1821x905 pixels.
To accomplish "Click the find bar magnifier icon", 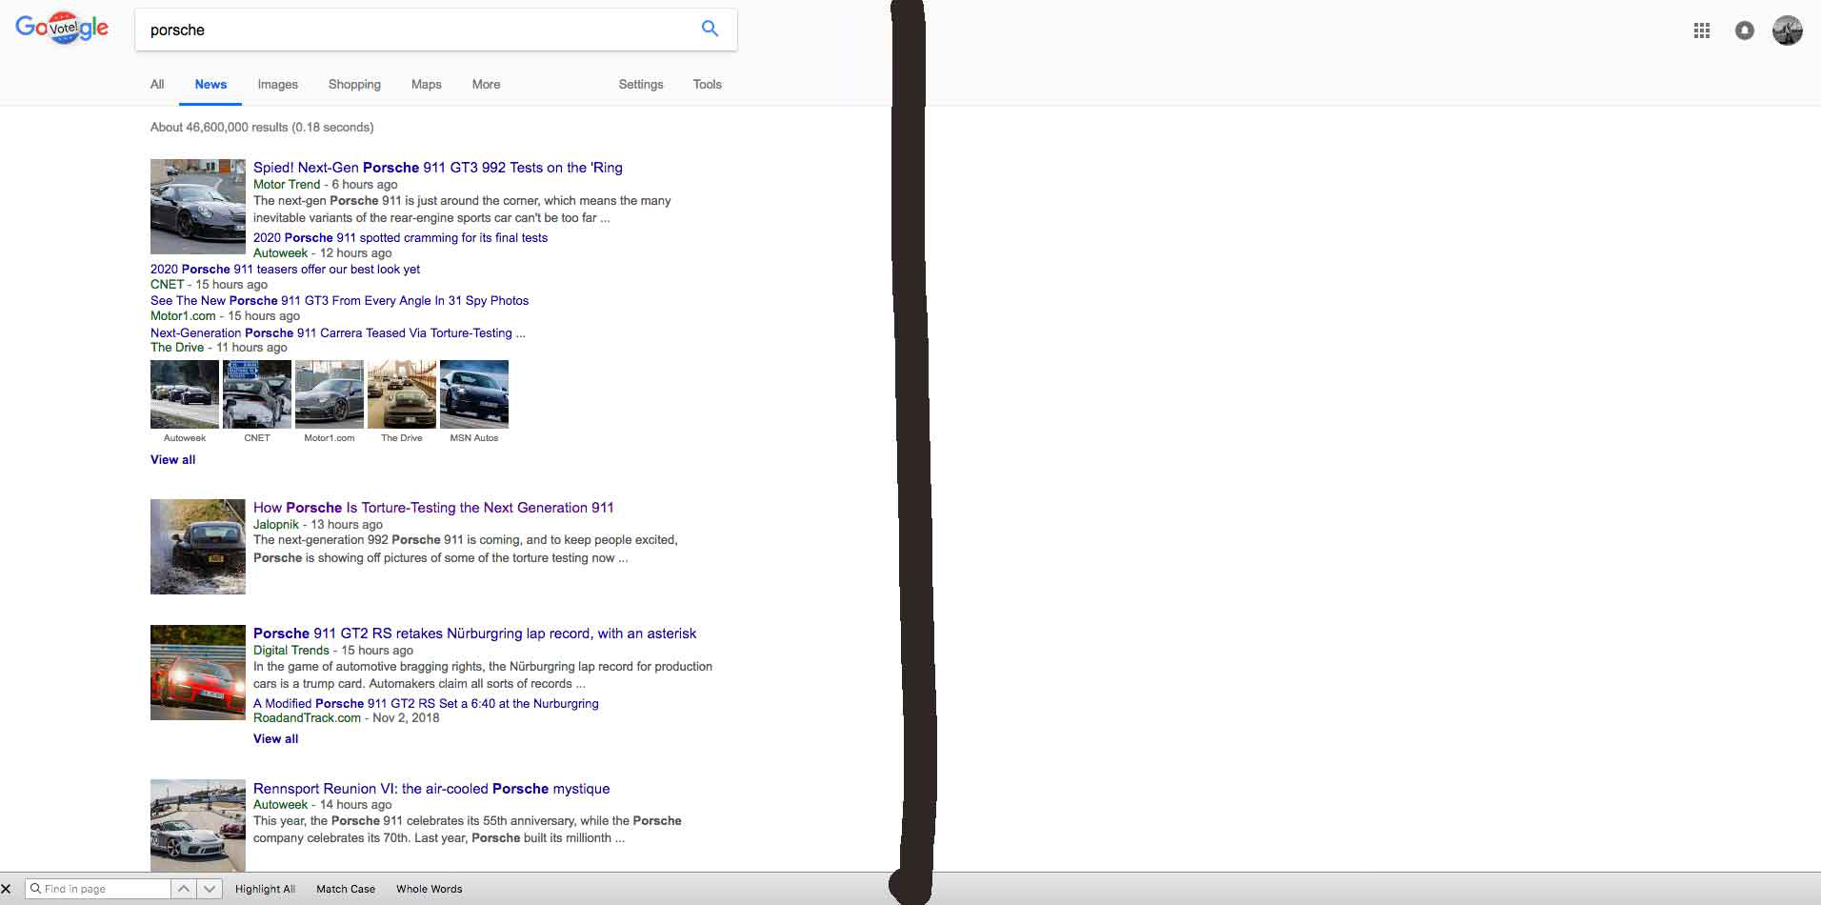I will [x=35, y=889].
